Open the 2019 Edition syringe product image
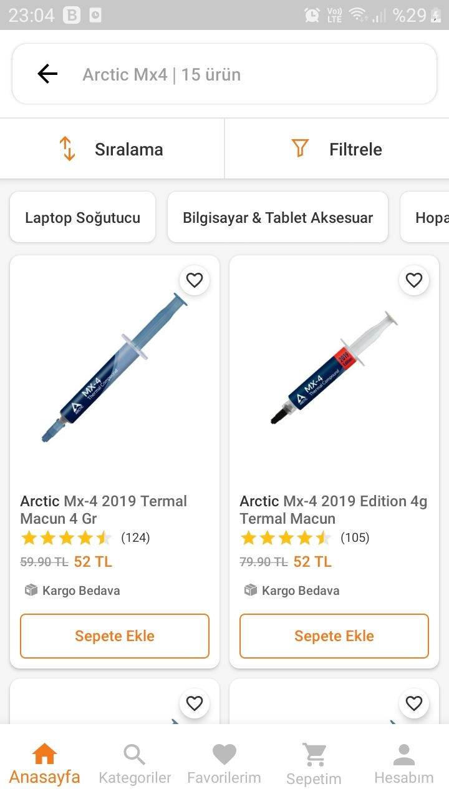Image resolution: width=449 pixels, height=799 pixels. (334, 368)
